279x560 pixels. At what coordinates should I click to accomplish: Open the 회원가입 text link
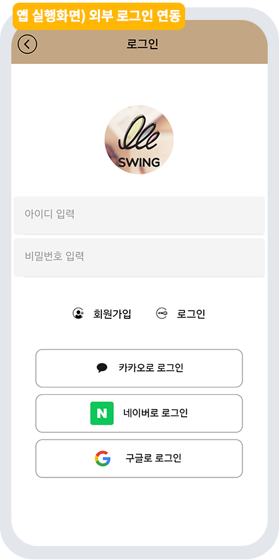point(112,314)
